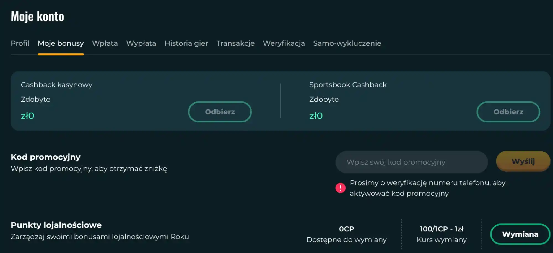
Task: Open the Historia gier tab
Action: (186, 43)
